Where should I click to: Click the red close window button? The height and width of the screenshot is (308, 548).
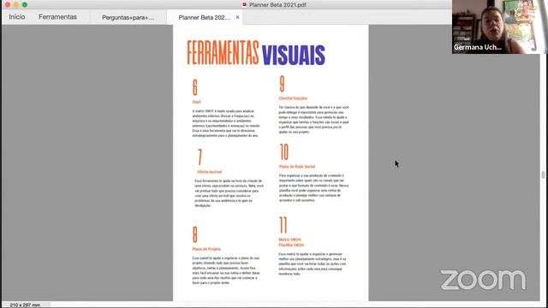pyautogui.click(x=8, y=4)
